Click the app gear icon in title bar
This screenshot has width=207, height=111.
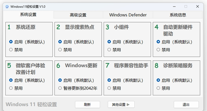tap(7, 7)
